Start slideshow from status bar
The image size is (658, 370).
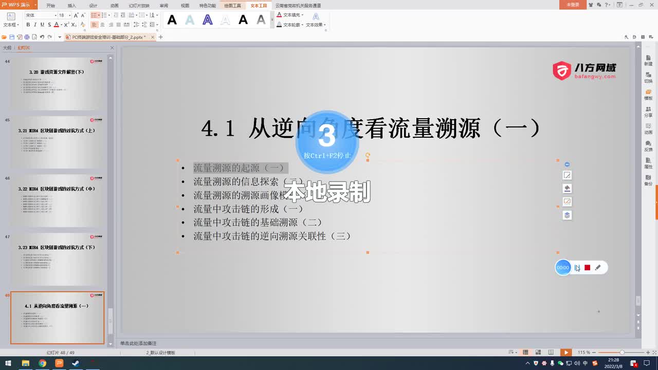point(566,352)
